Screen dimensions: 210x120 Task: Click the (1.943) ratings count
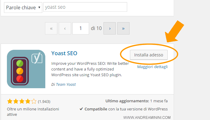pyautogui.click(x=44, y=102)
